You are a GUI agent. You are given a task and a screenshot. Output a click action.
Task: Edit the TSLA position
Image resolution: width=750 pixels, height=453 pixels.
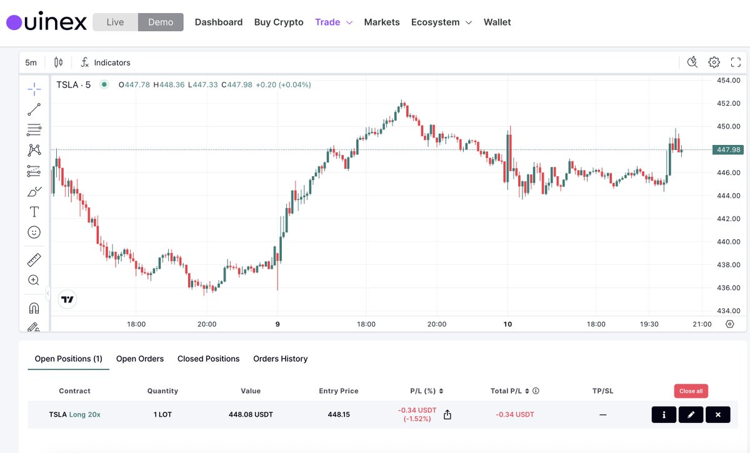[x=691, y=414]
